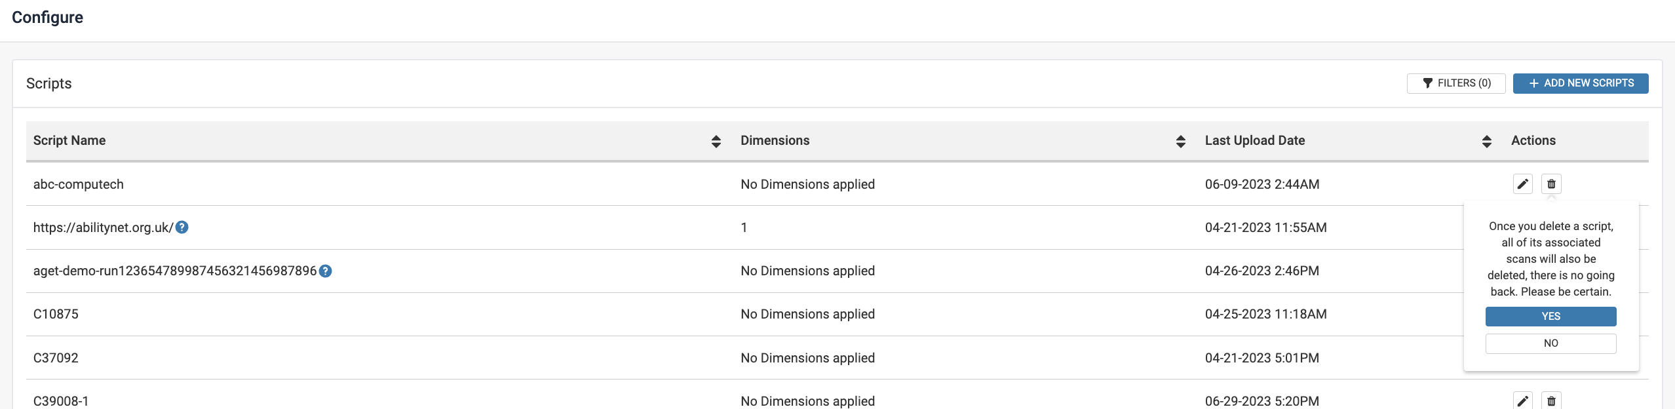
Task: Open the Filters (0) panel
Action: tap(1455, 83)
